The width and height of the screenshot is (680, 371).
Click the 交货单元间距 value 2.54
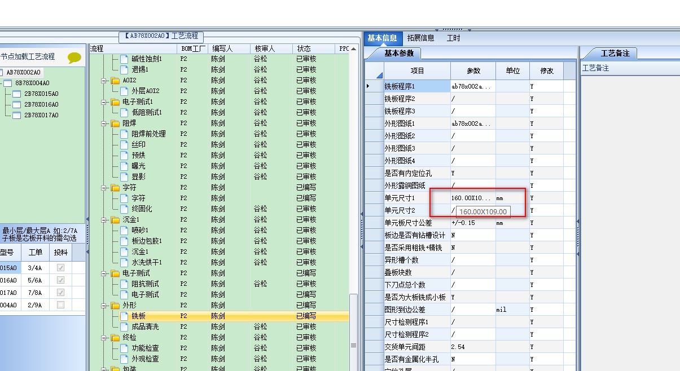click(473, 347)
